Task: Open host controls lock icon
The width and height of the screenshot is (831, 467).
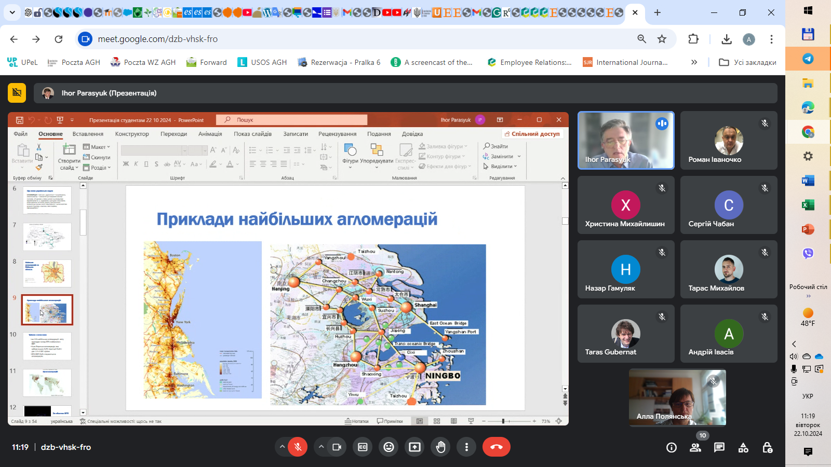Action: point(767,447)
